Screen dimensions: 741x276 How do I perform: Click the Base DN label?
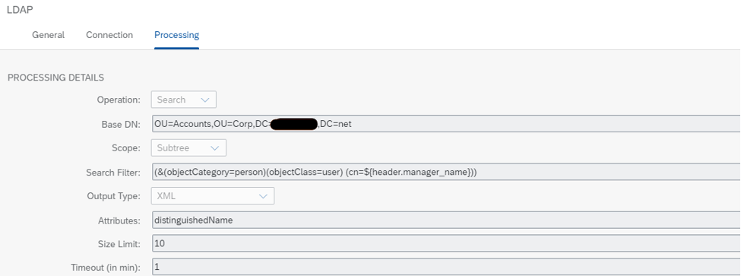[x=121, y=124]
